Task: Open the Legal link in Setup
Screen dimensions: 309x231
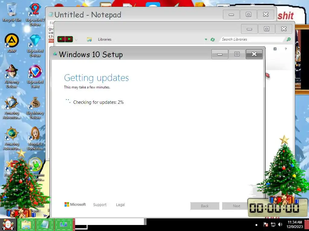Action: click(120, 205)
